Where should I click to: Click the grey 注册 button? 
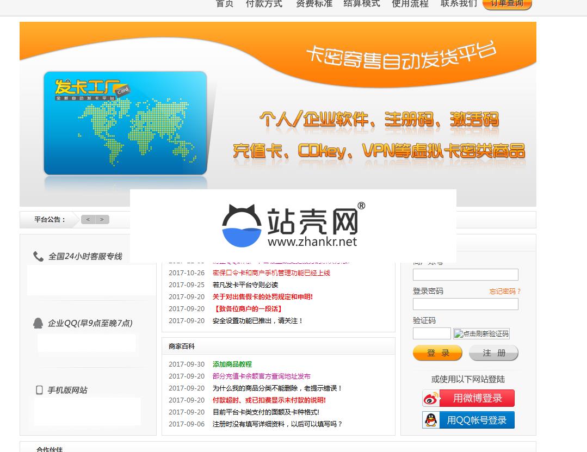[x=493, y=353]
